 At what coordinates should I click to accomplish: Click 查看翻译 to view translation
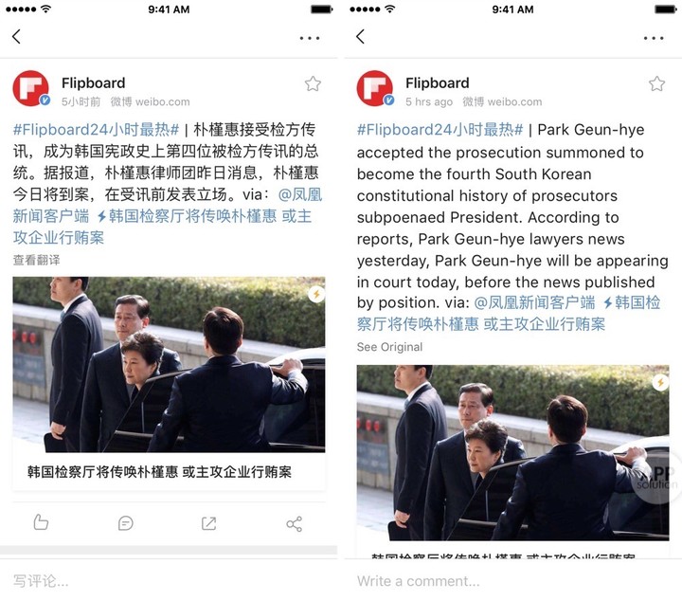point(37,261)
